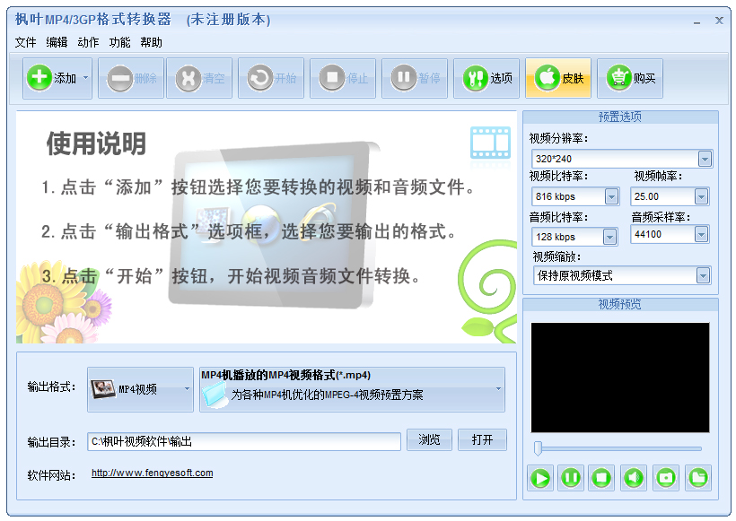Open the 功能 menu
The image size is (736, 521).
click(x=119, y=43)
